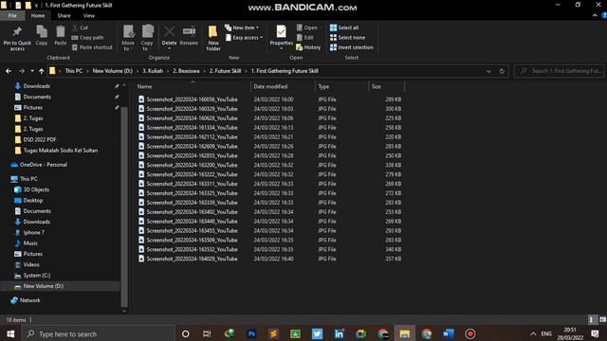Collapse the ribbon with chevron
This screenshot has width=607, height=341.
pyautogui.click(x=595, y=15)
